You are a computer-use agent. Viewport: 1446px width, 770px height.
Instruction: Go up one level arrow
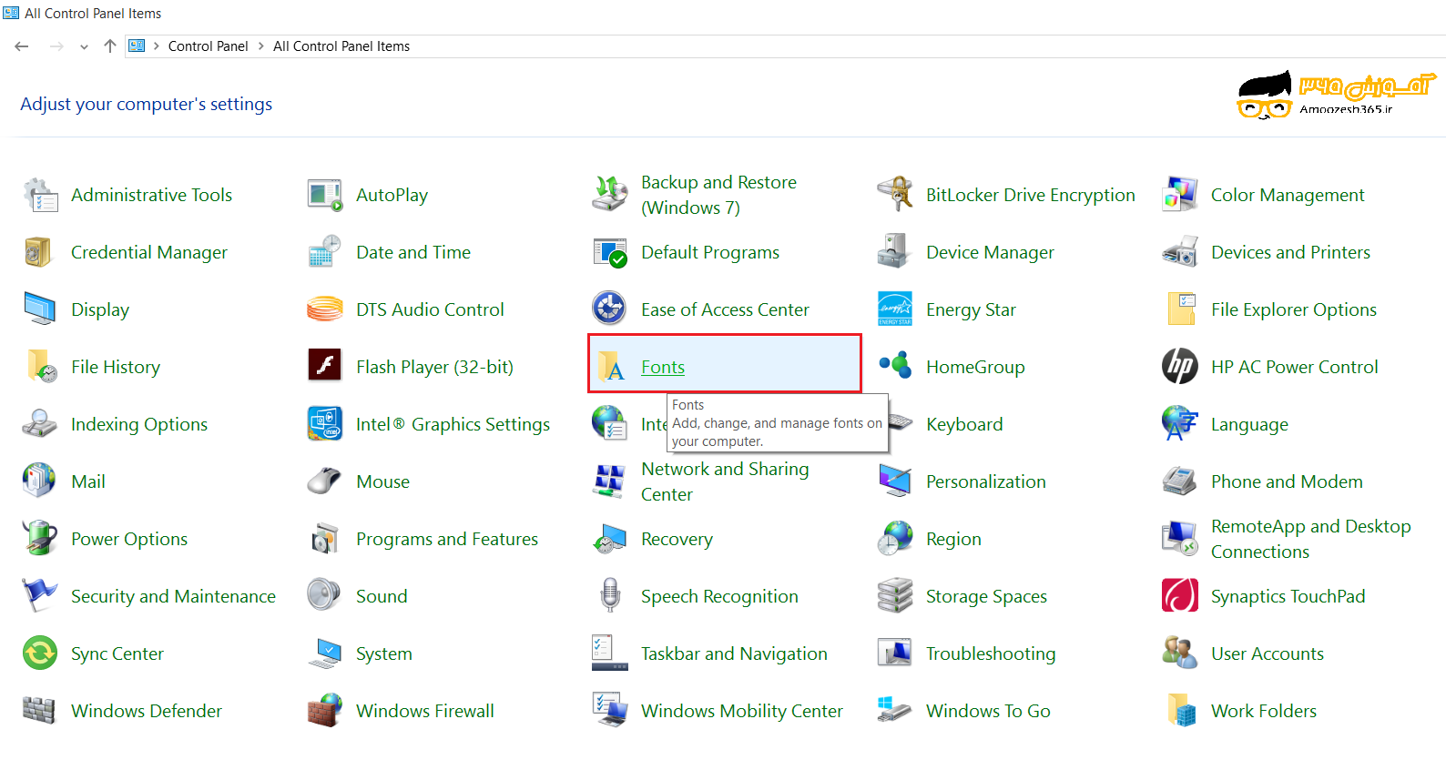(x=110, y=46)
